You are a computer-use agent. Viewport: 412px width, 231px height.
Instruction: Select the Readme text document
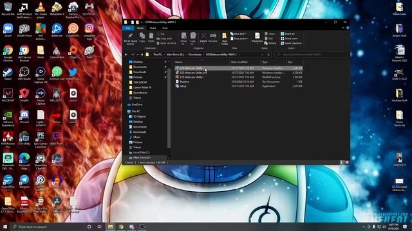[x=239, y=81]
